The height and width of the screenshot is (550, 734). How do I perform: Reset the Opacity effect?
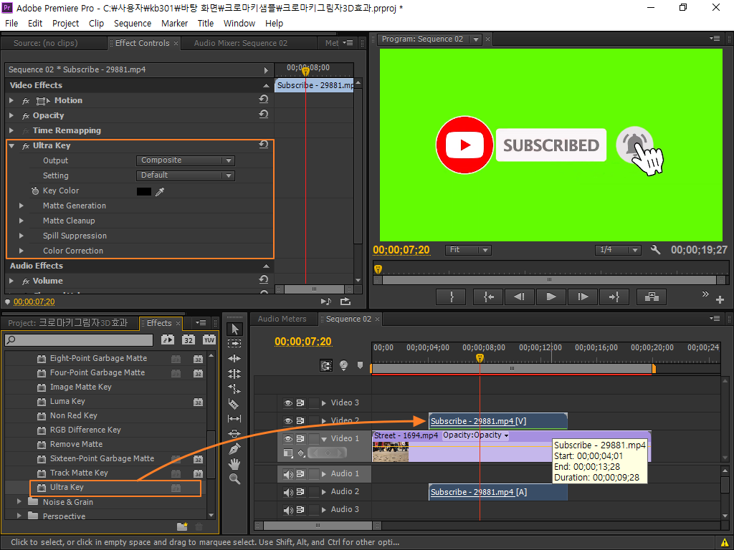(264, 115)
